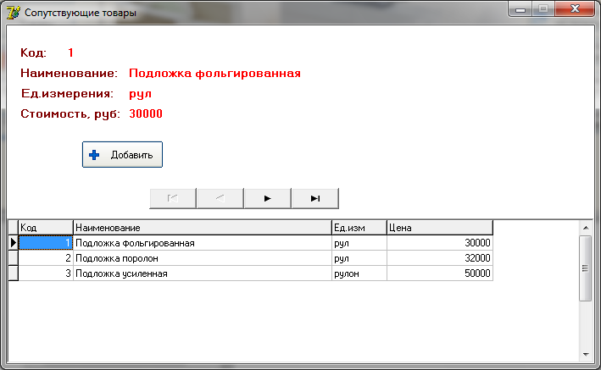Click the Ед.измерения: label
Viewport: 601px width, 370px height.
[67, 93]
